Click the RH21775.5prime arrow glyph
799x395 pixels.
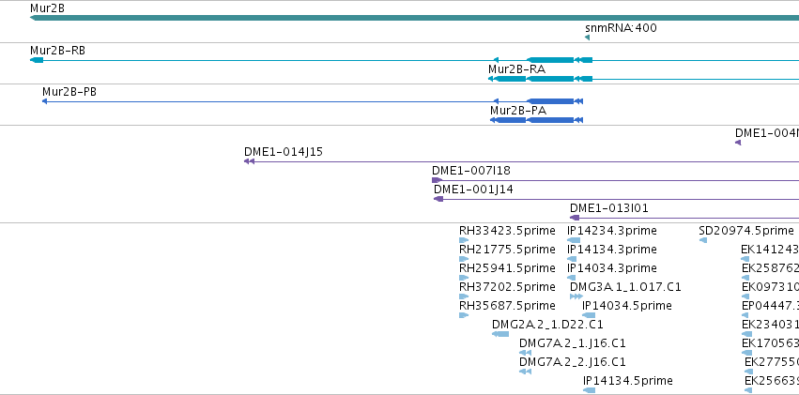(x=464, y=259)
